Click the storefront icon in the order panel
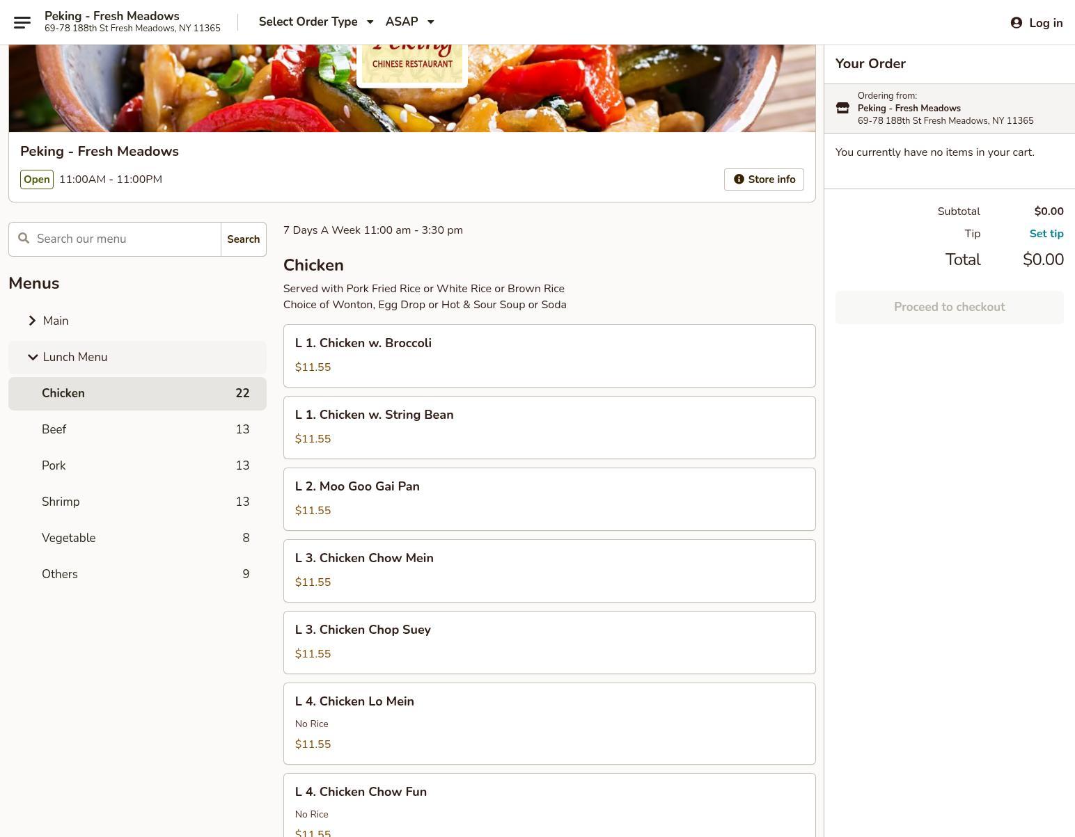1075x837 pixels. [842, 108]
